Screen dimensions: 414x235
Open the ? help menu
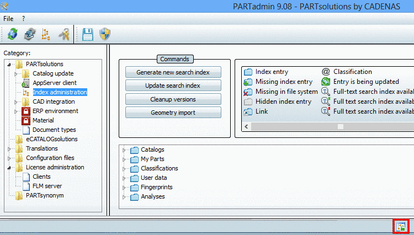click(24, 19)
